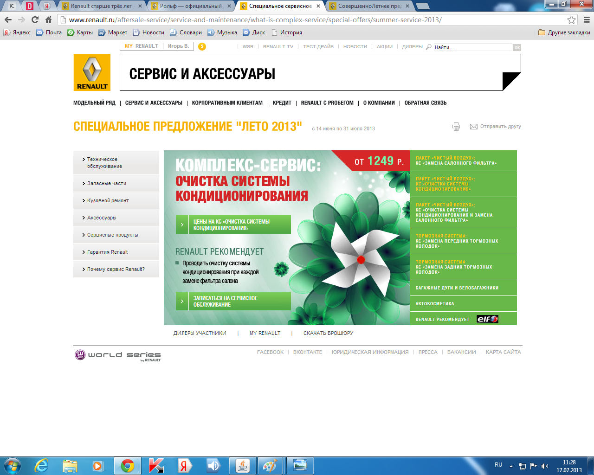
Task: Click ЦЕНЫ НА КС «Очистка системы кондиционирования» button
Action: 233,225
